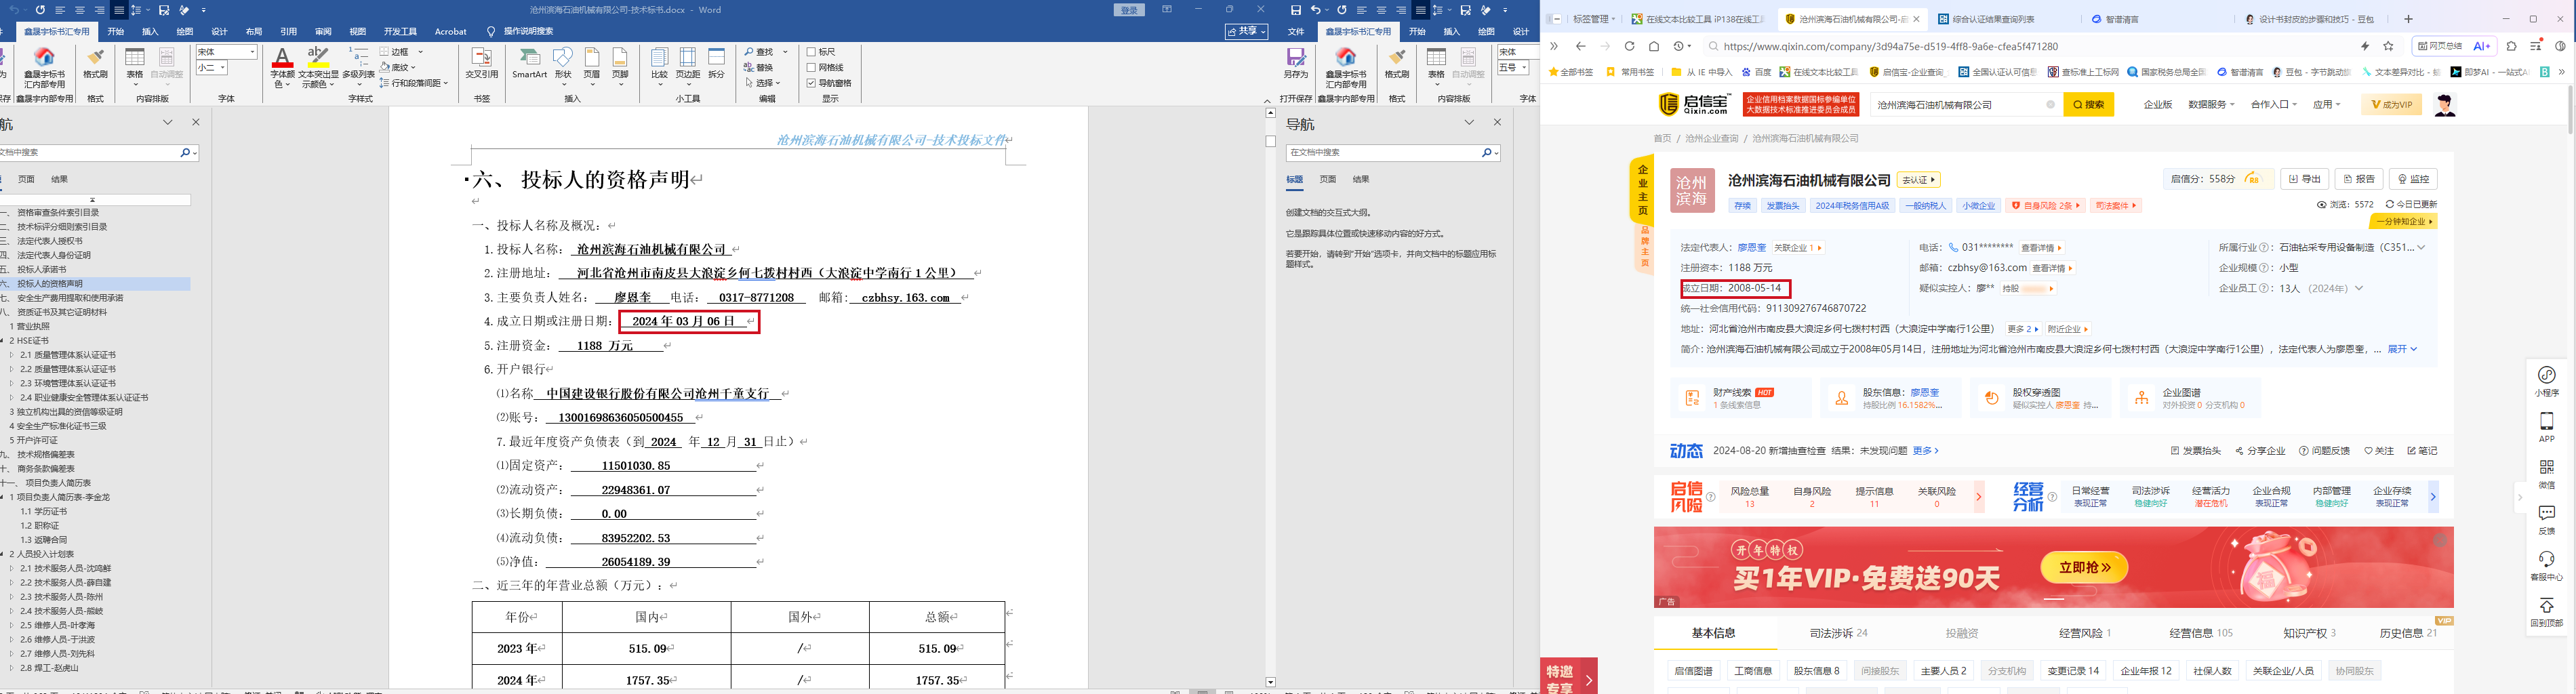Bookmark this page with the star icon
The width and height of the screenshot is (2576, 694).
(x=2389, y=46)
